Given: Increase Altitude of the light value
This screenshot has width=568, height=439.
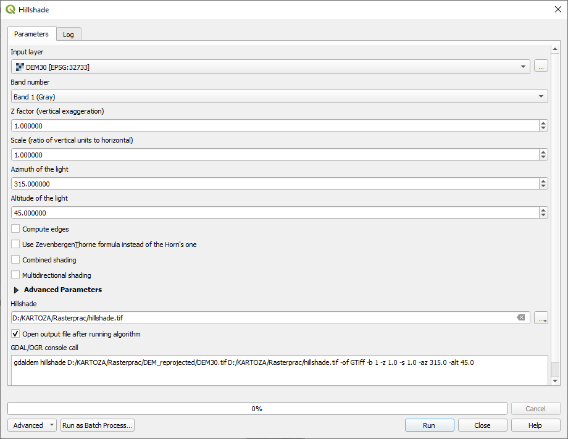Looking at the screenshot, I should (x=543, y=210).
